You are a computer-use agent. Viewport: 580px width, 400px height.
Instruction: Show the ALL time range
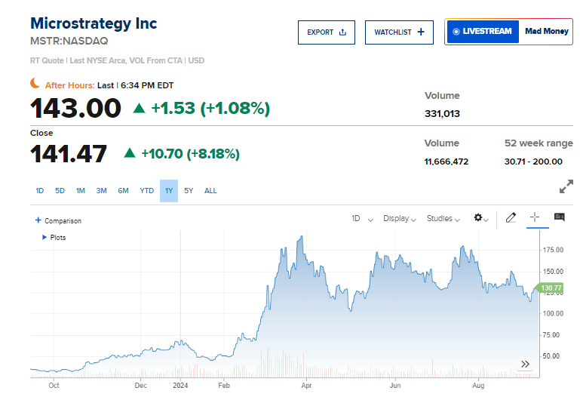tap(210, 191)
